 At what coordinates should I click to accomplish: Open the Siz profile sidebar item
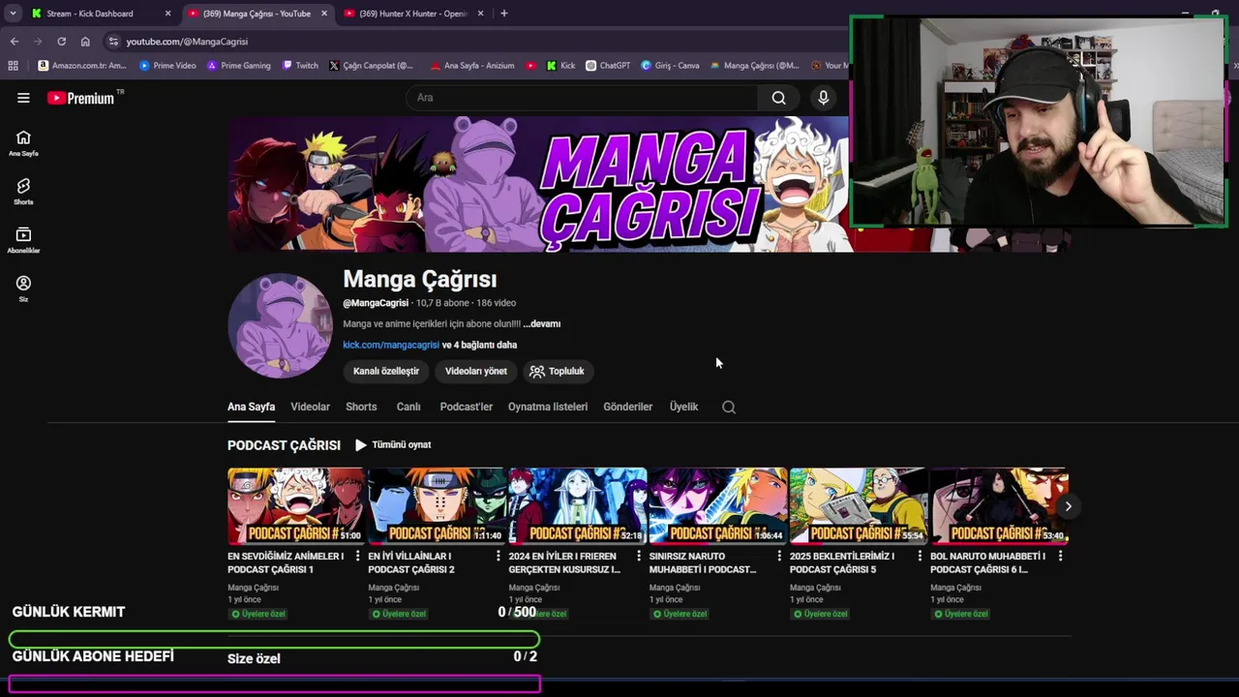click(x=23, y=288)
